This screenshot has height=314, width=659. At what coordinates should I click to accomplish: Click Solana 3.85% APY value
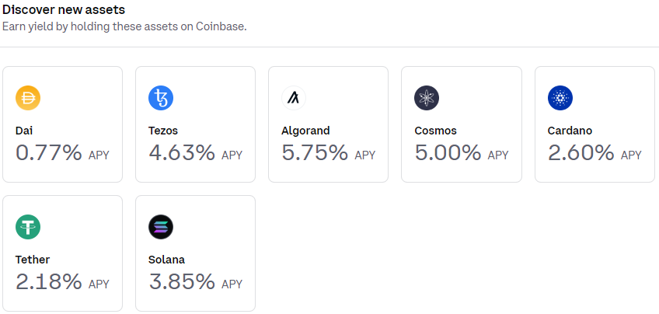point(181,282)
